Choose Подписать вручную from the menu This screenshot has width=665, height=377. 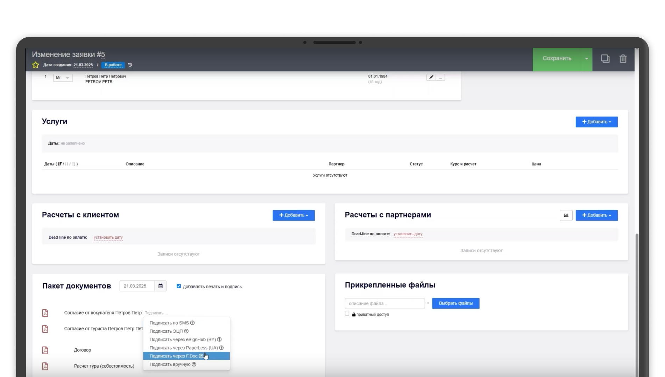(x=170, y=364)
